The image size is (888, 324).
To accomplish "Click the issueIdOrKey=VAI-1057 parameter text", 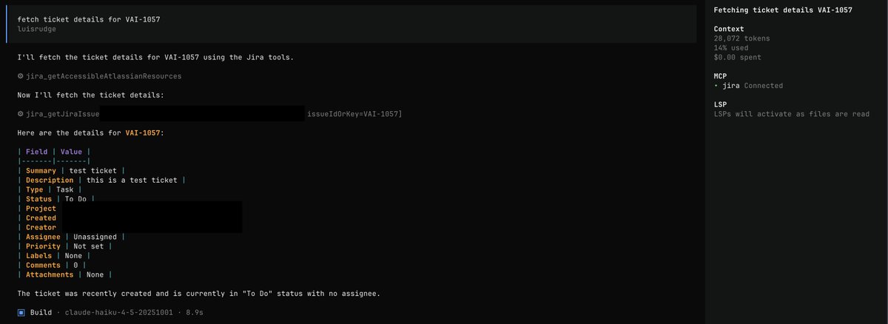I will click(x=354, y=114).
